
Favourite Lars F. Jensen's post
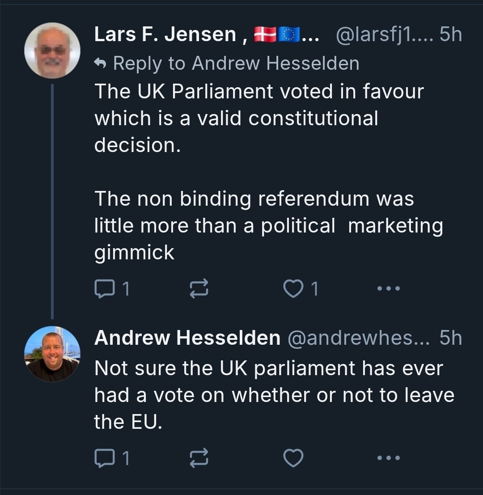pos(293,288)
